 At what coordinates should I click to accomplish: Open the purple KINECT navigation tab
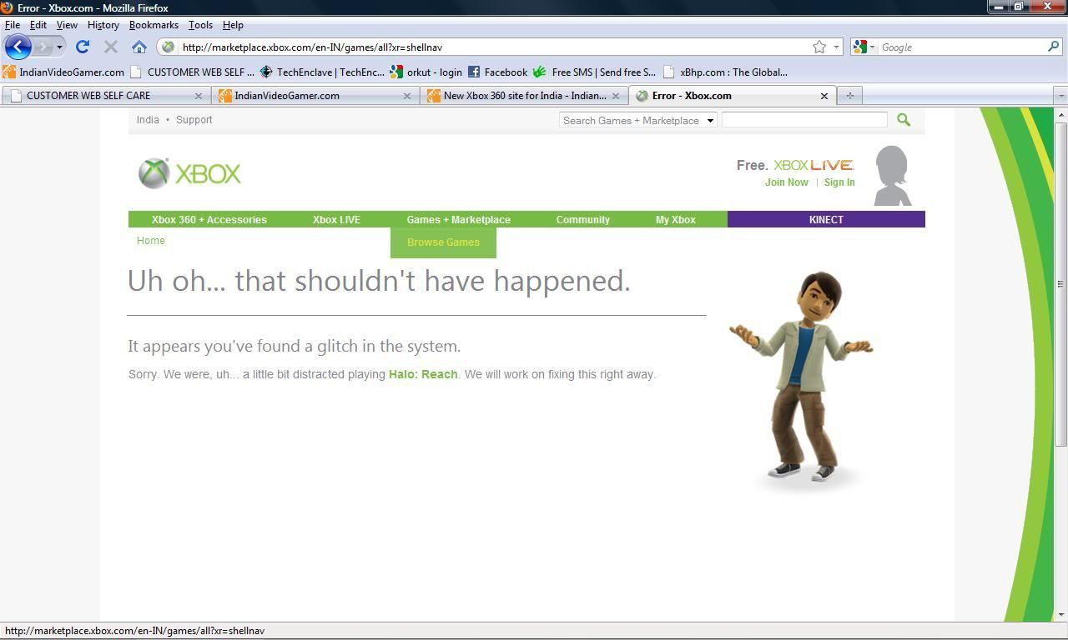click(825, 220)
